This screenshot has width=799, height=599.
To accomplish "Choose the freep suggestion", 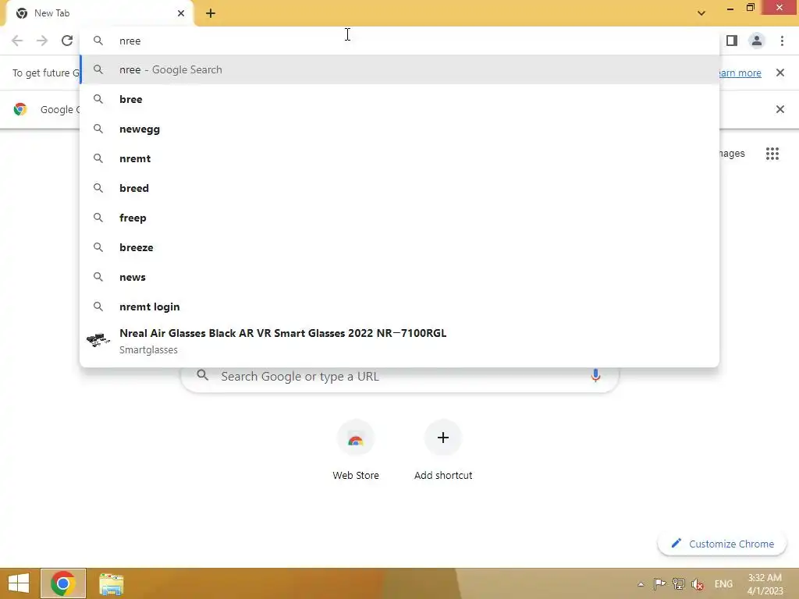I will coord(399,218).
